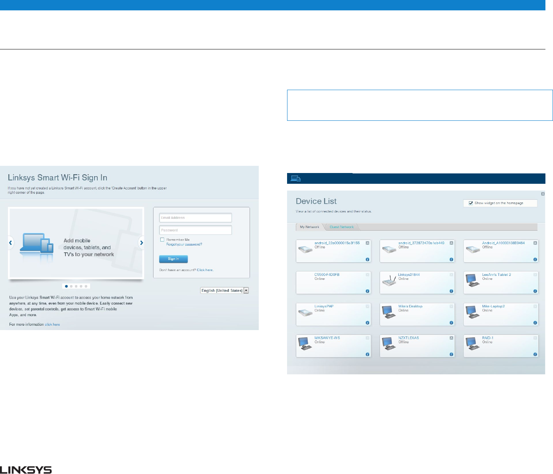Image resolution: width=553 pixels, height=474 pixels.
Task: Select the last carousel dot indicator
Action: click(86, 286)
